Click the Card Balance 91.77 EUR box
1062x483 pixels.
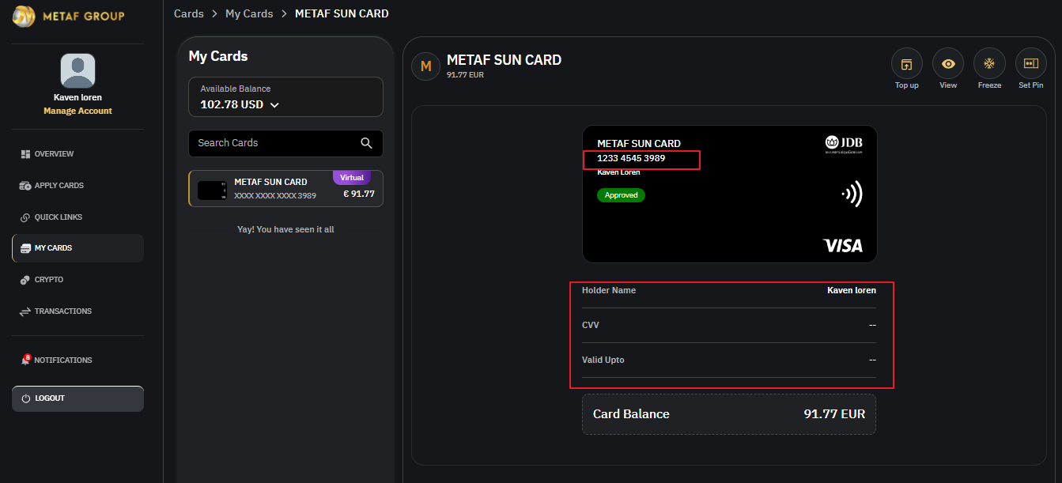(x=729, y=414)
